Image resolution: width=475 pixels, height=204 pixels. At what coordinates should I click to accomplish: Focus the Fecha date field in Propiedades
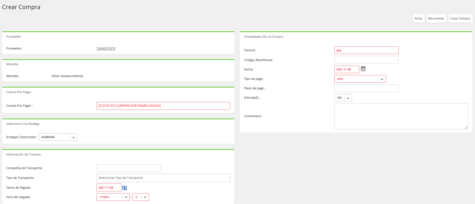[x=346, y=69]
